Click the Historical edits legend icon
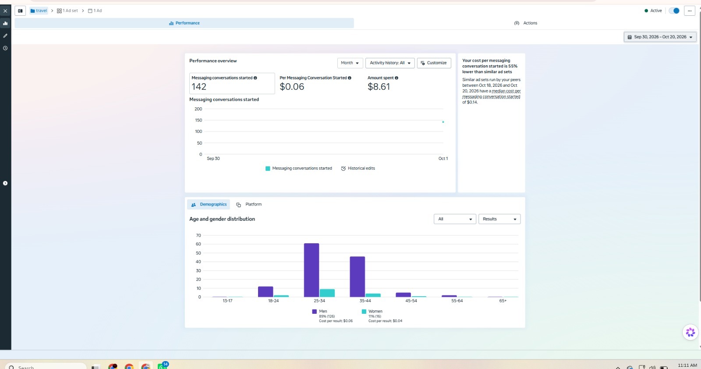This screenshot has height=369, width=701. (343, 169)
